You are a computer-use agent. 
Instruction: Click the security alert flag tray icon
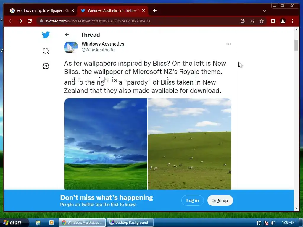tap(266, 223)
